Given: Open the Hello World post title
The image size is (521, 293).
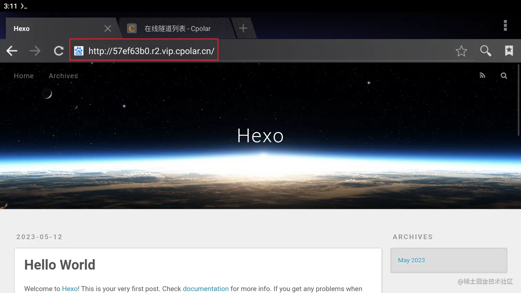Looking at the screenshot, I should pyautogui.click(x=60, y=265).
